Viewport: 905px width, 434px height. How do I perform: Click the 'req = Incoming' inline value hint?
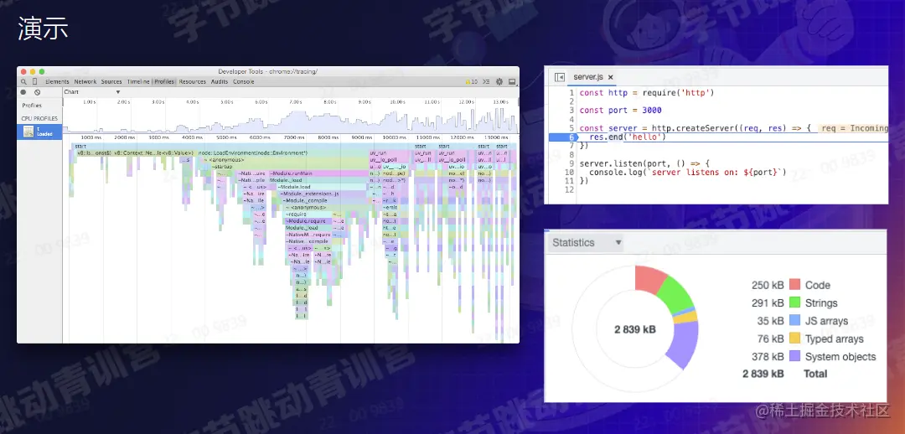[x=854, y=128]
